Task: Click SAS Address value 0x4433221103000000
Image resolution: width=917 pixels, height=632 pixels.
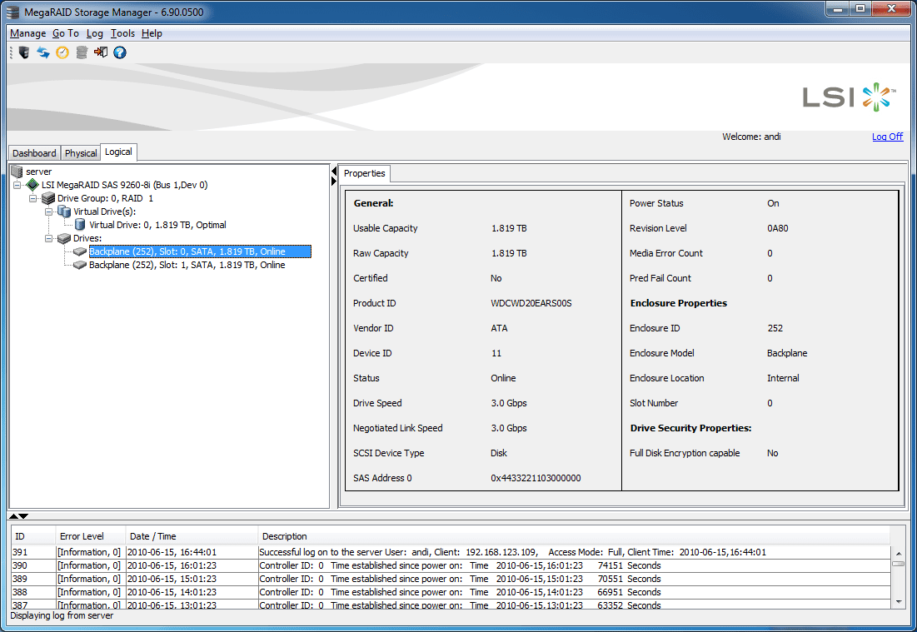Action: [536, 478]
